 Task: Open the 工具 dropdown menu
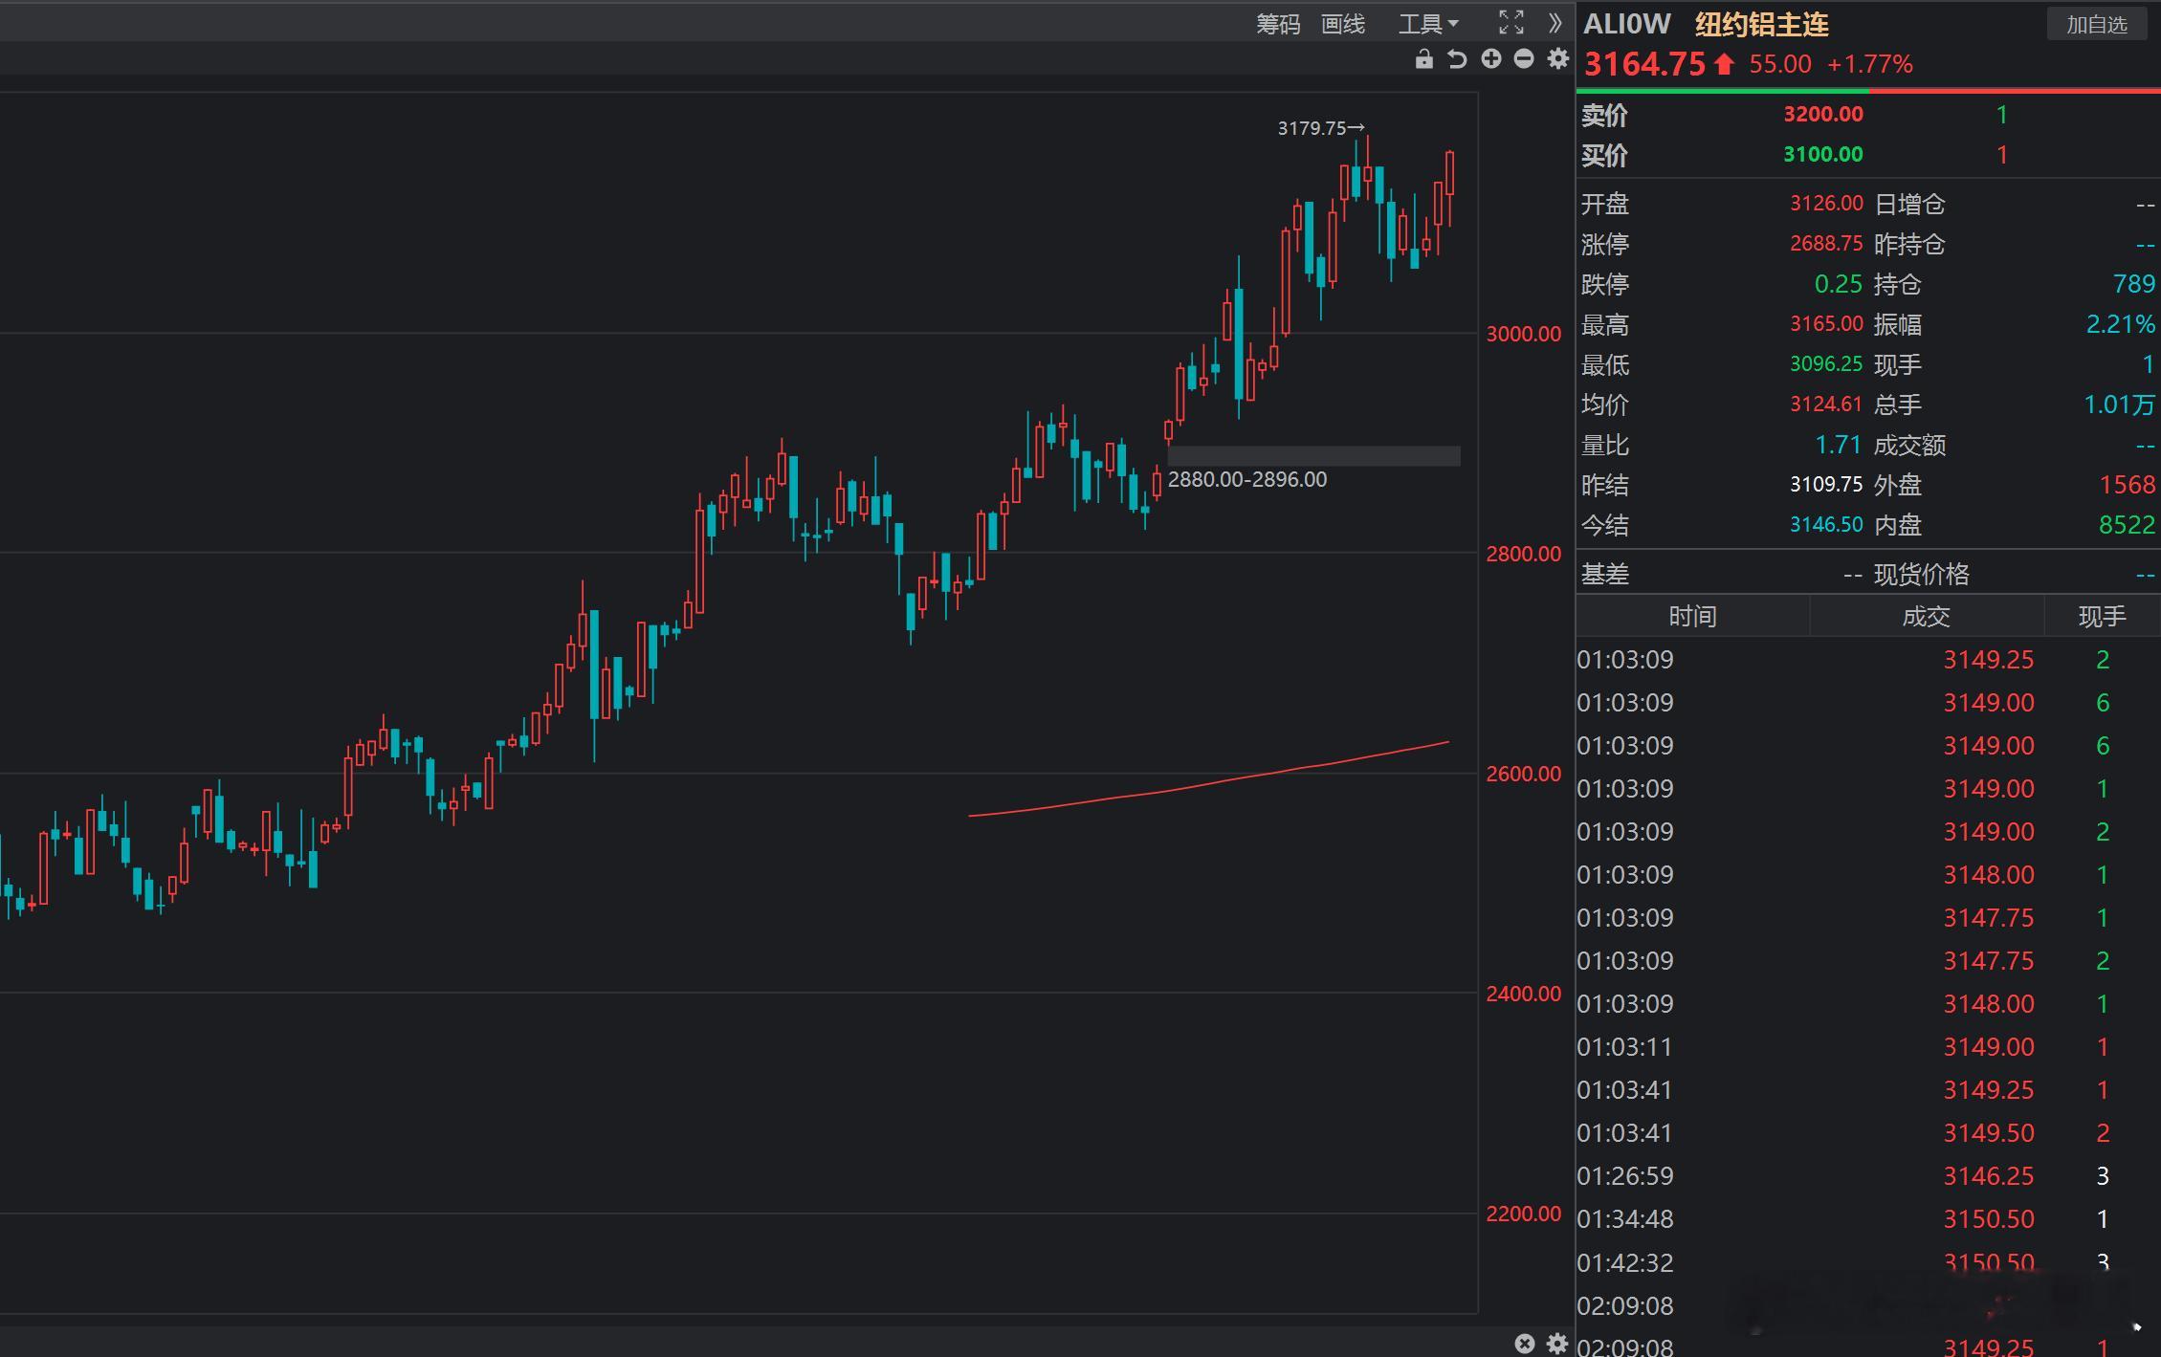tap(1427, 24)
